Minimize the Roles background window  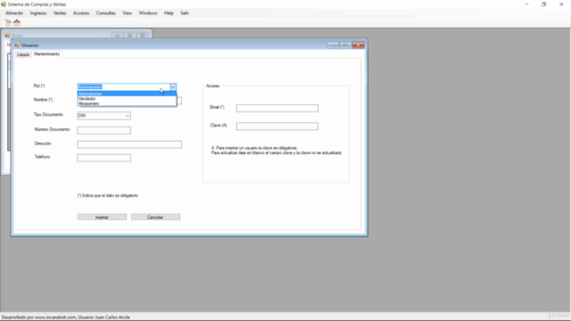(117, 36)
